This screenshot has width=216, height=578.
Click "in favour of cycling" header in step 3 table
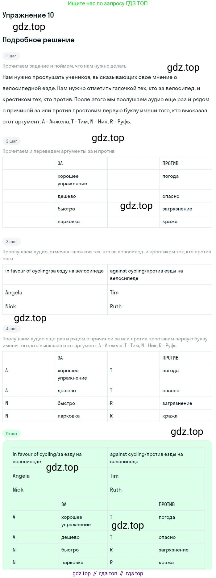(x=54, y=271)
